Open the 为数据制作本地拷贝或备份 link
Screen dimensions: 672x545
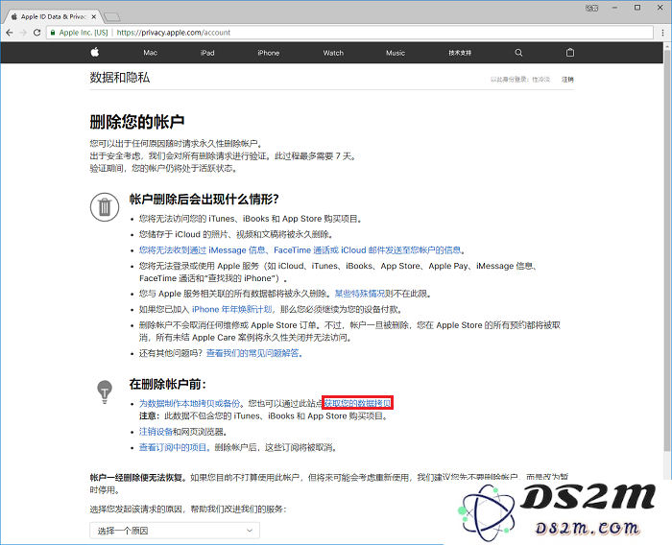[x=189, y=403]
